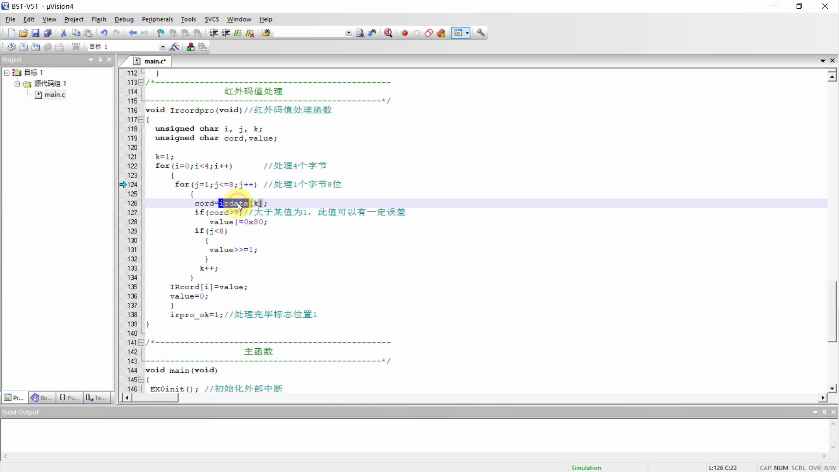Open the File menu
Viewport: 839px width, 472px height.
click(10, 20)
